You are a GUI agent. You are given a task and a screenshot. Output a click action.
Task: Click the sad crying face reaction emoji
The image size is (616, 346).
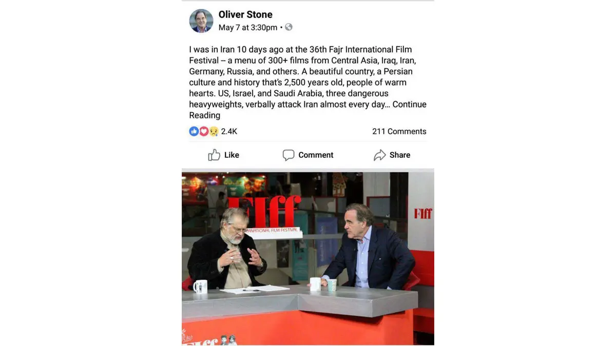pyautogui.click(x=214, y=131)
